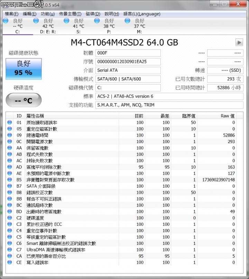Open the 磁碟(D) menu

click(93, 14)
